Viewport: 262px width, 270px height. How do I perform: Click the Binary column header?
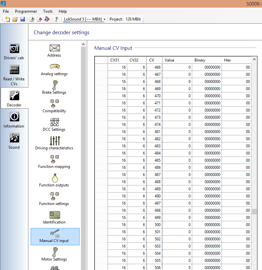[x=207, y=60]
